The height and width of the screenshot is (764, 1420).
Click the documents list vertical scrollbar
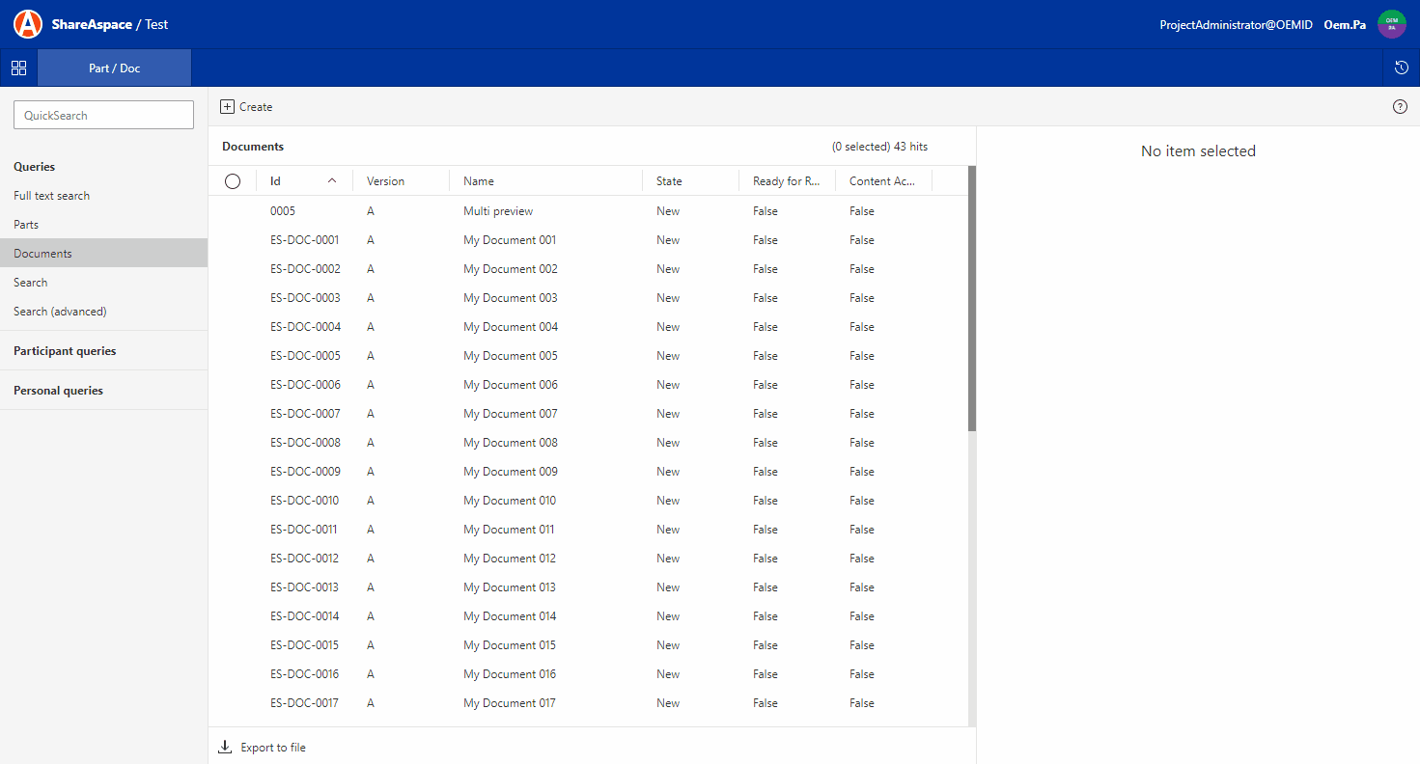point(972,299)
